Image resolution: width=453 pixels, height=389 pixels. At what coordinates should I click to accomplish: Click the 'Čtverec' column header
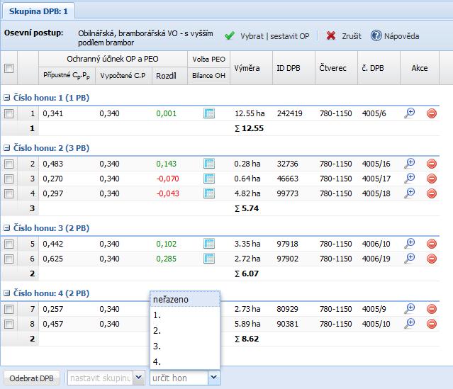pyautogui.click(x=336, y=68)
